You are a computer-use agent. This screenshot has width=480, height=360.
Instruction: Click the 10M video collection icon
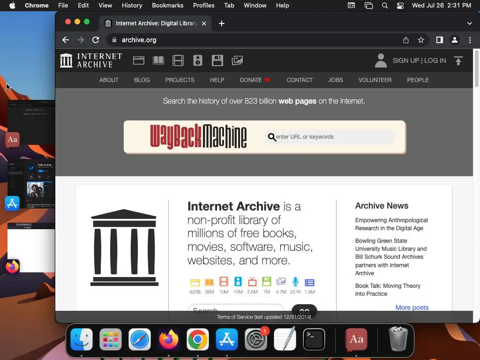coord(224,282)
